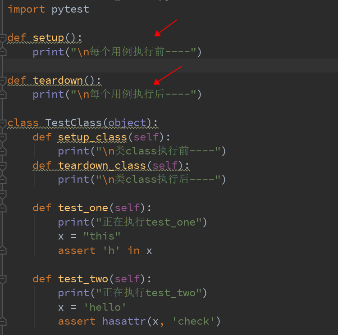338x335 pixels.
Task: Click the string "\n类class执行前----"
Action: 158,151
